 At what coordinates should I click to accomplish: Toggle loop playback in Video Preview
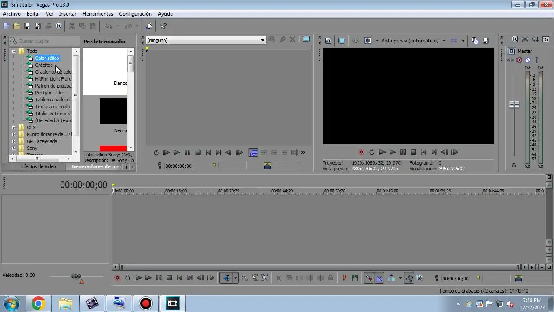pos(372,153)
